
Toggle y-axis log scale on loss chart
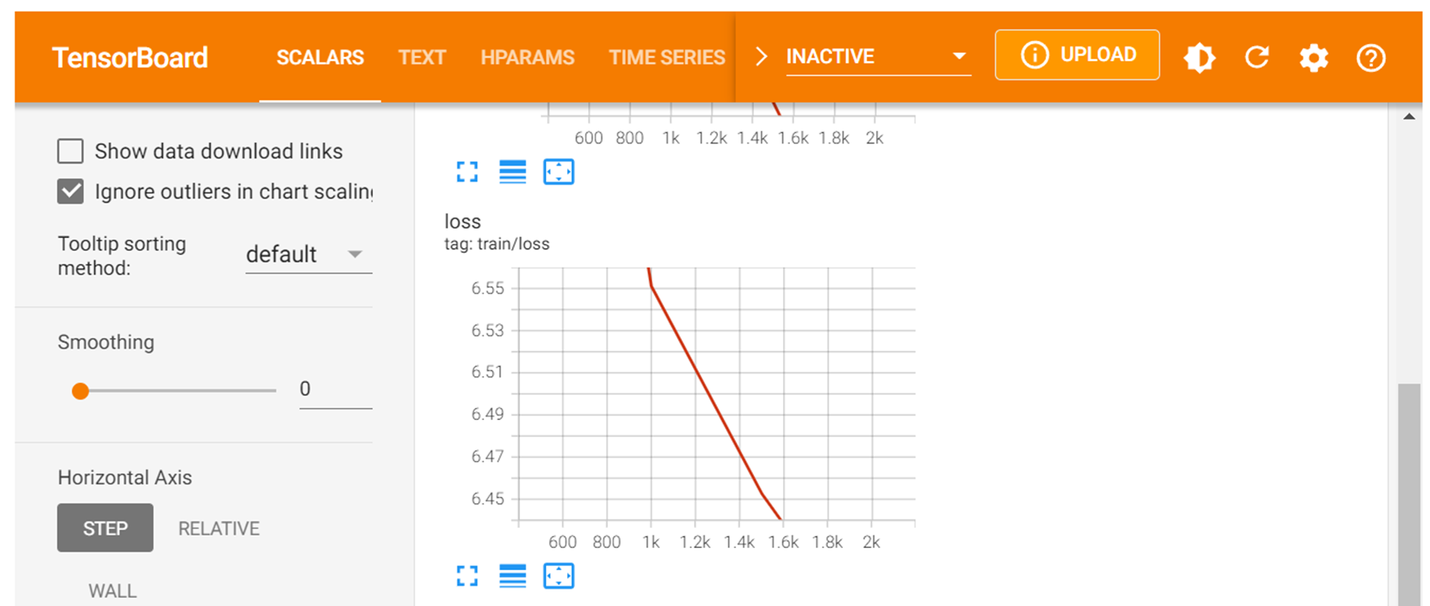pos(513,575)
